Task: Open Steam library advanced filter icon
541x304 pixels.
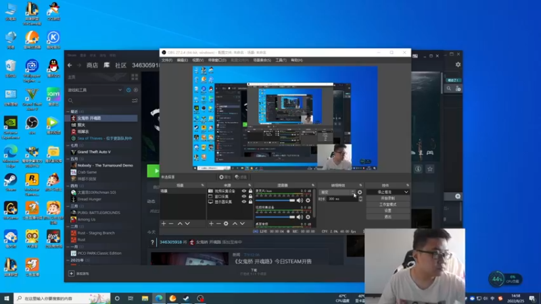Action: pyautogui.click(x=135, y=101)
